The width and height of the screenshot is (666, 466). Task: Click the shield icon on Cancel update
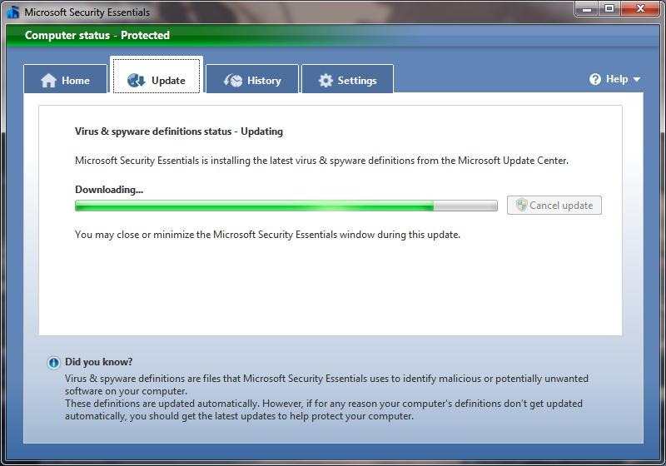[x=521, y=206]
